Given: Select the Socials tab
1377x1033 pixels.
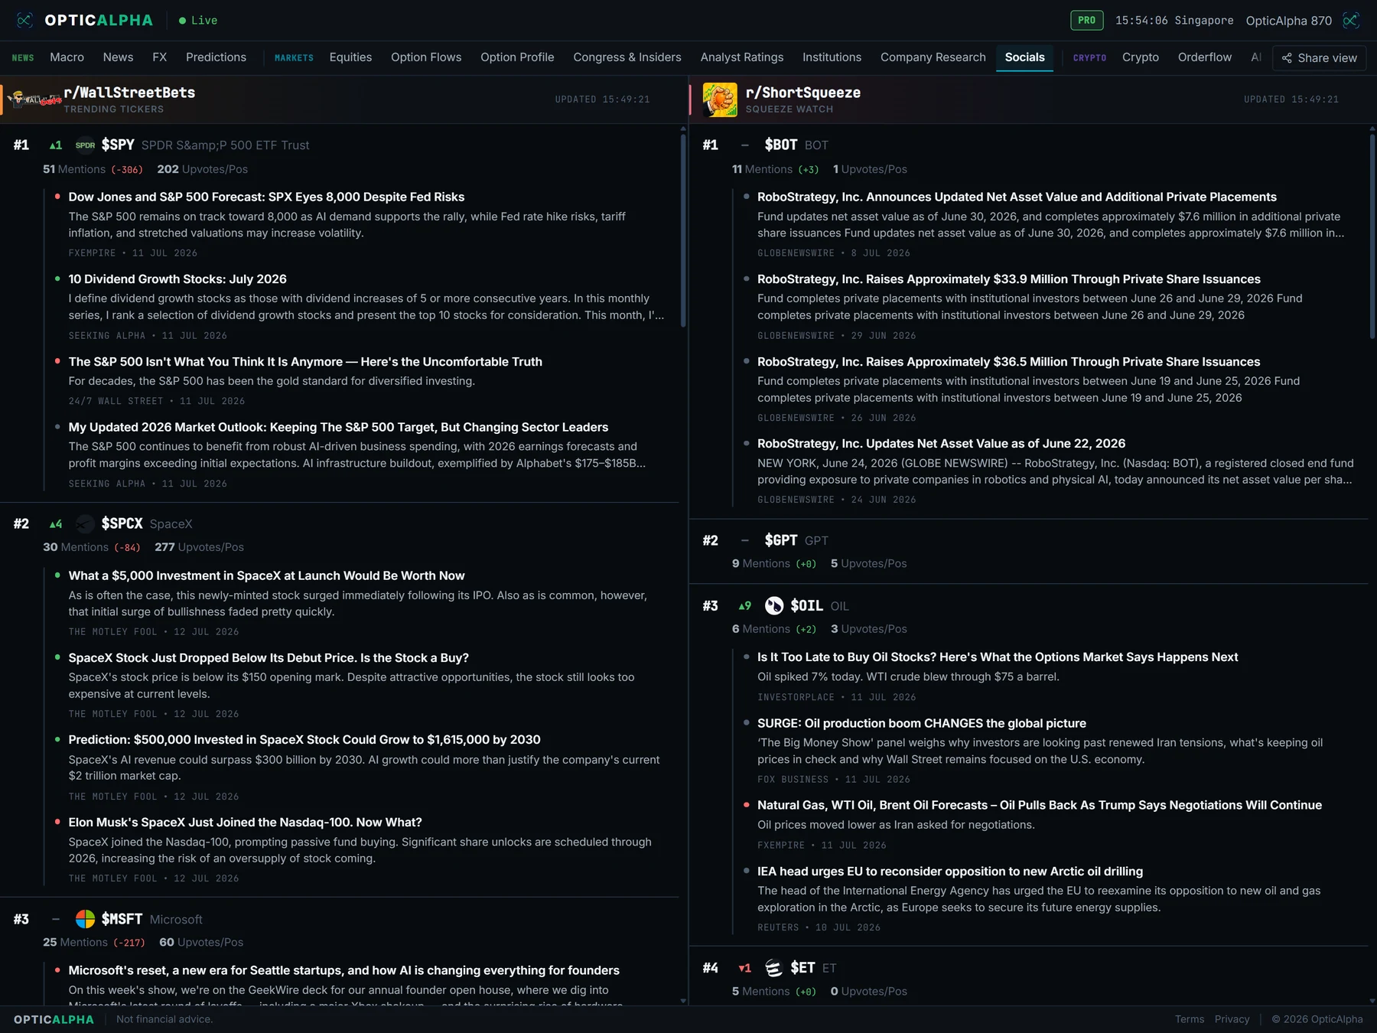Looking at the screenshot, I should (x=1024, y=57).
